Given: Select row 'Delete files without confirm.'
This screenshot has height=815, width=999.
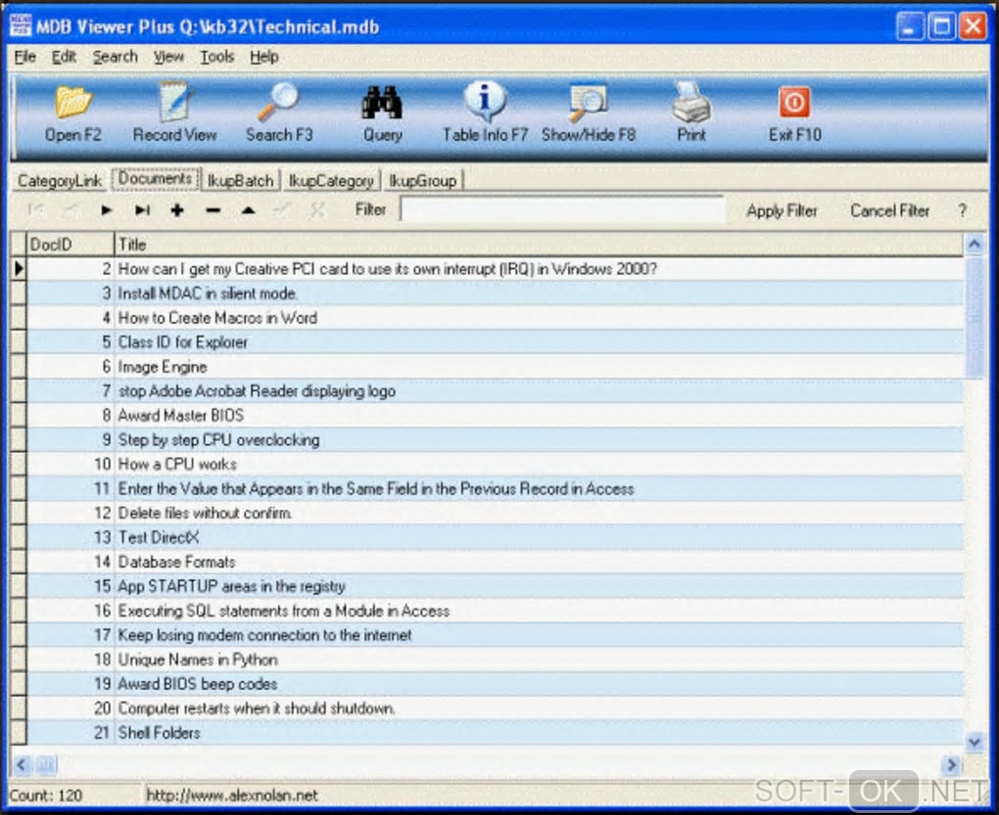Looking at the screenshot, I should tap(495, 513).
